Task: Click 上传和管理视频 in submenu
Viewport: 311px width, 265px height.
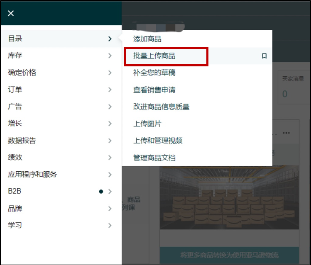Action: click(x=158, y=141)
